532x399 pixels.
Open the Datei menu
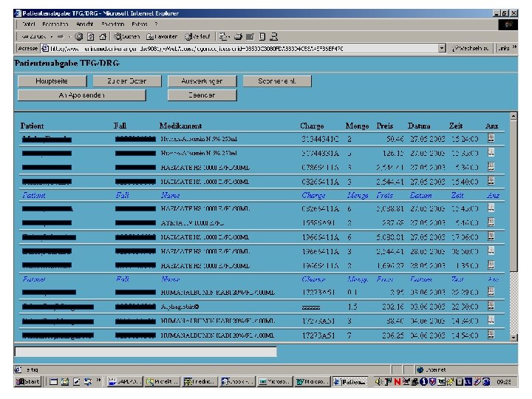coord(28,24)
